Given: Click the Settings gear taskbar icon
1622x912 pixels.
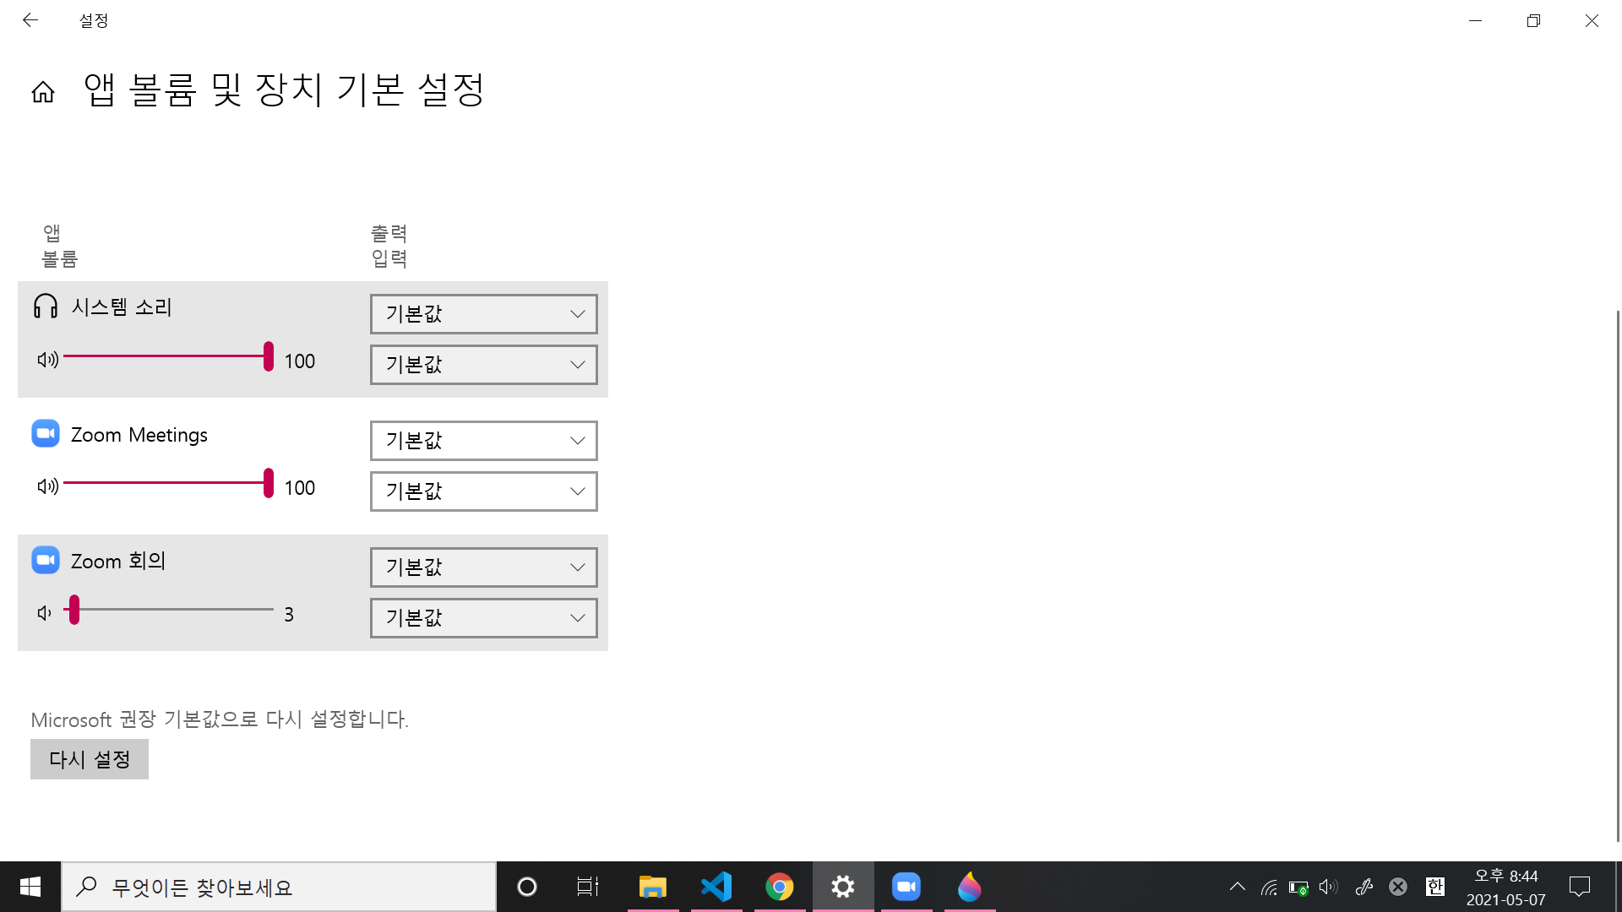Looking at the screenshot, I should pos(843,887).
